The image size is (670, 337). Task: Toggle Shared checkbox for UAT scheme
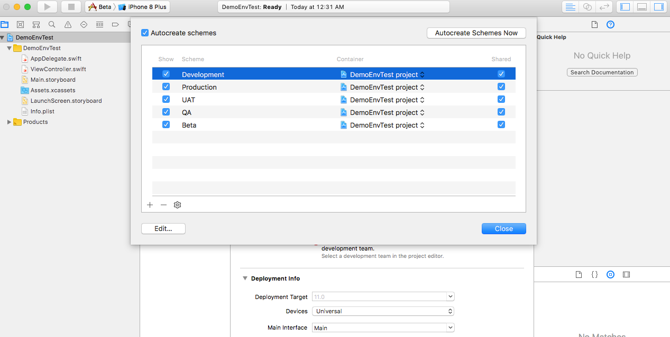coord(501,99)
